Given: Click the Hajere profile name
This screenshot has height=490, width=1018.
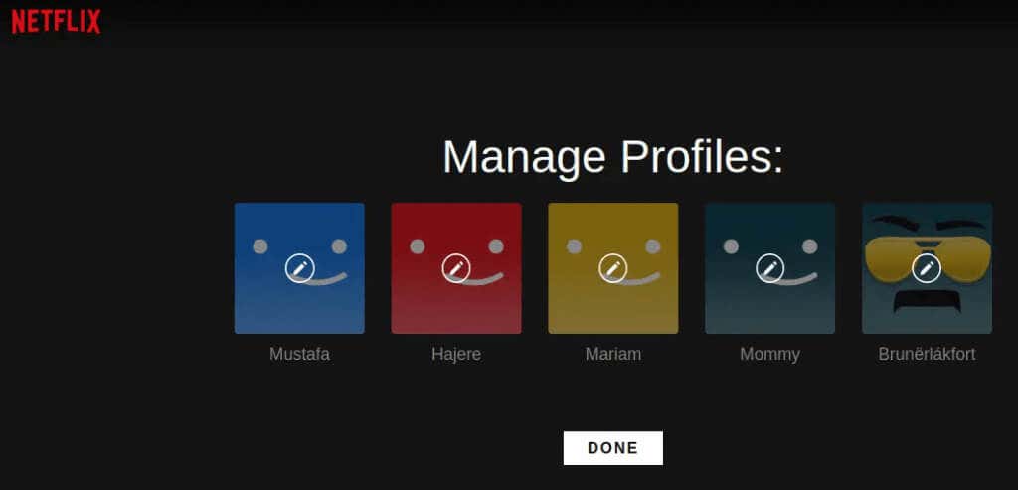Looking at the screenshot, I should coord(456,355).
